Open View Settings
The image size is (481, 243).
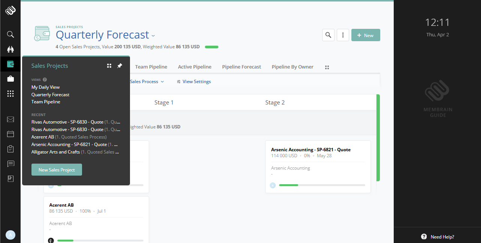(x=194, y=81)
